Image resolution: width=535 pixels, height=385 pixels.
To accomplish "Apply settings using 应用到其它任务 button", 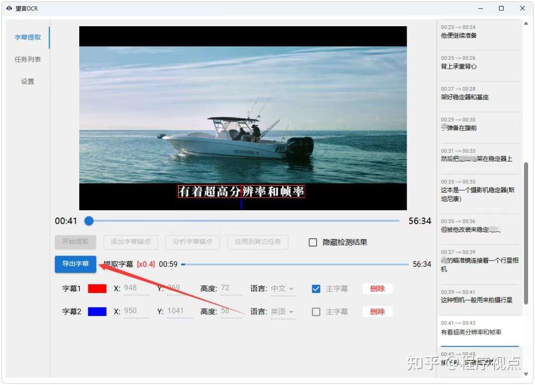I will coord(258,242).
